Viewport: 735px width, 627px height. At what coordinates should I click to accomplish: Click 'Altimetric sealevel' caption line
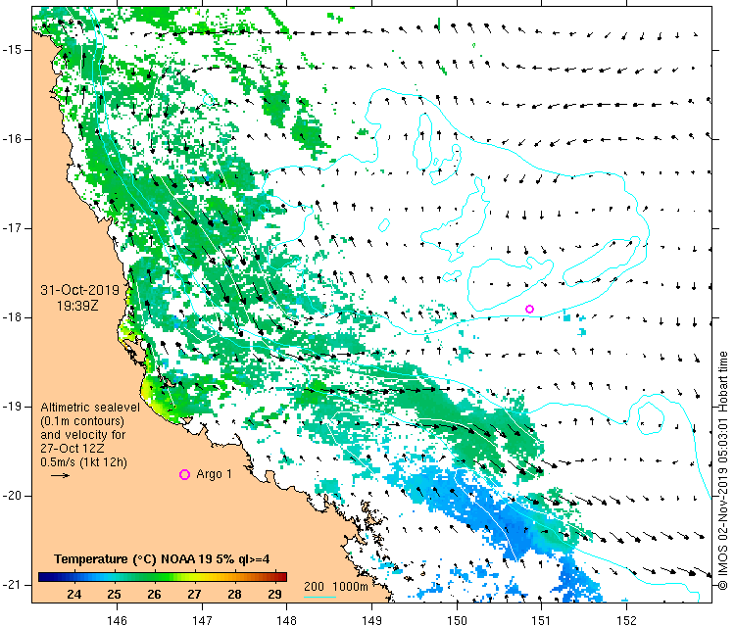pyautogui.click(x=90, y=408)
